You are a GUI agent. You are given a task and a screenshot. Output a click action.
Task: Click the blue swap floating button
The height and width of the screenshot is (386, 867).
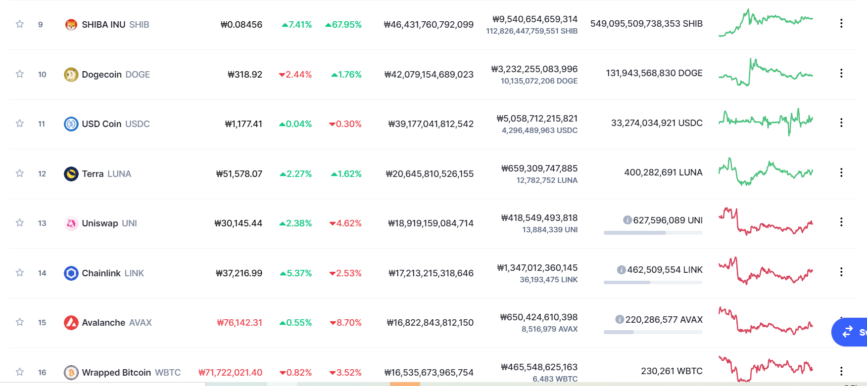tap(849, 332)
